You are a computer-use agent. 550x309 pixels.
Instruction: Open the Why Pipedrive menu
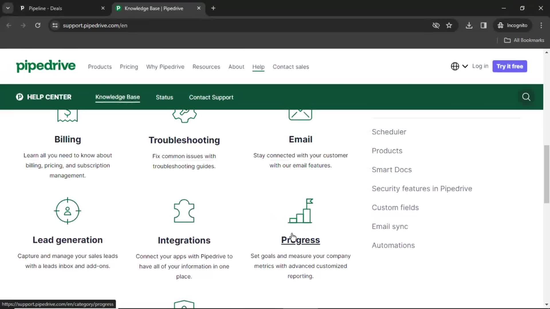[x=165, y=67]
